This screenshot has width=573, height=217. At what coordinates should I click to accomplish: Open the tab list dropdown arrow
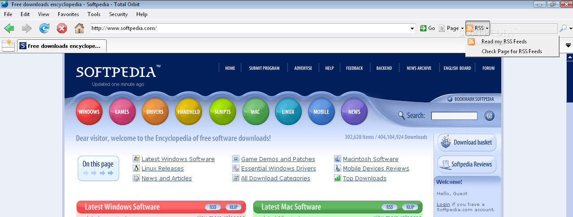click(568, 46)
